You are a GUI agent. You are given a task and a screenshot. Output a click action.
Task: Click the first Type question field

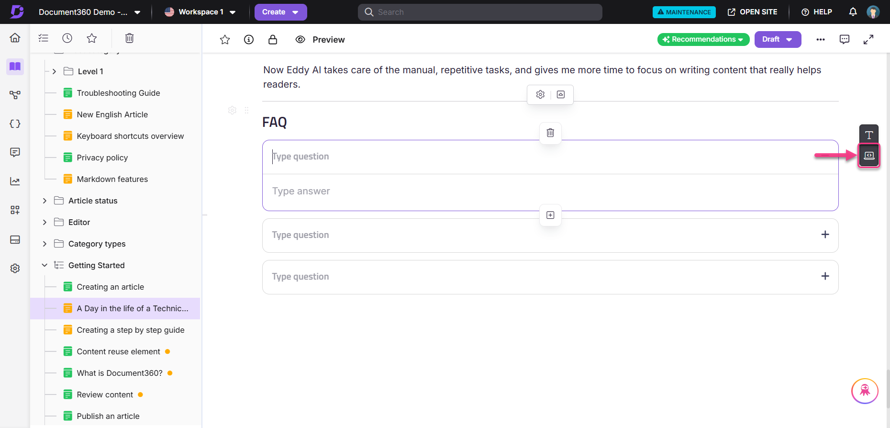(x=550, y=157)
